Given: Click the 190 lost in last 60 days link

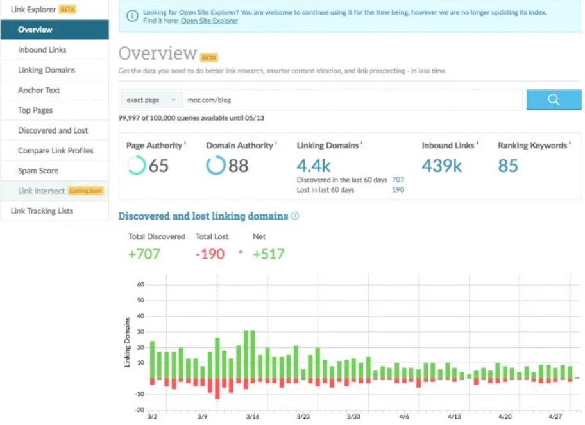Looking at the screenshot, I should coord(398,190).
